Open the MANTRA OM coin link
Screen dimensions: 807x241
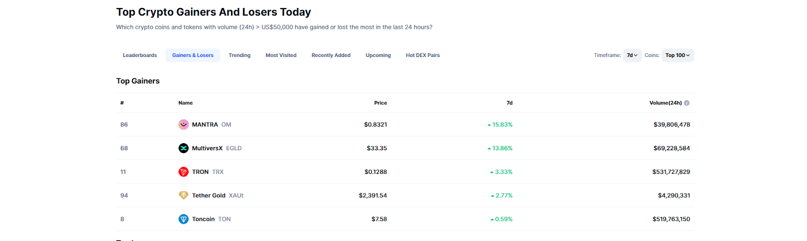205,125
